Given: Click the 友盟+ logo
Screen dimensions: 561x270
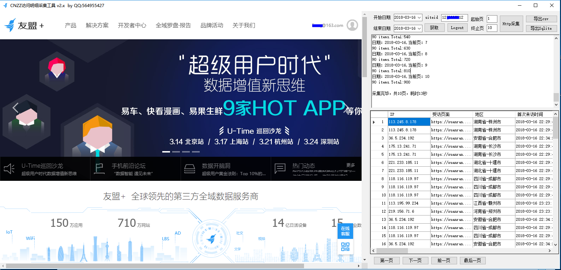Looking at the screenshot, I should pos(24,25).
